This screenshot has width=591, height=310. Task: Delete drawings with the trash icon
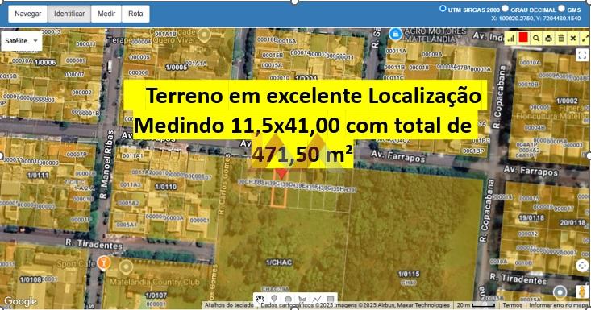coord(561,39)
